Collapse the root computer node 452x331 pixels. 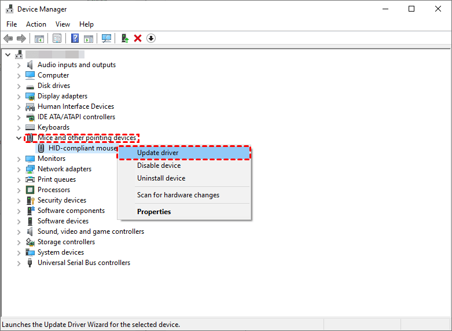click(8, 54)
